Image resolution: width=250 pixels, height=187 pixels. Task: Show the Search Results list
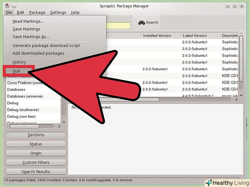tap(36, 172)
